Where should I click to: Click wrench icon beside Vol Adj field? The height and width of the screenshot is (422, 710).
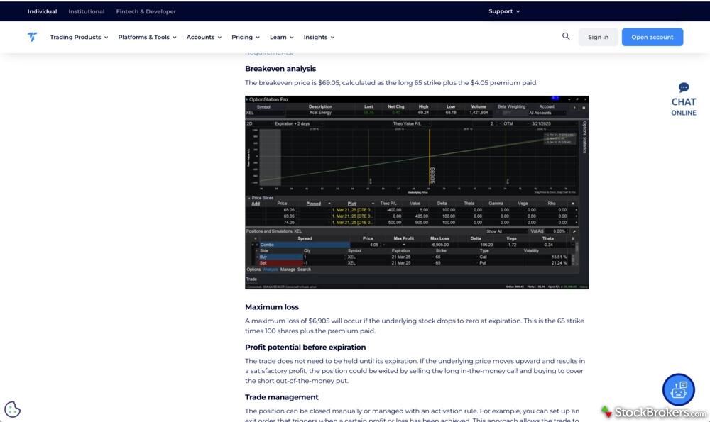point(574,231)
